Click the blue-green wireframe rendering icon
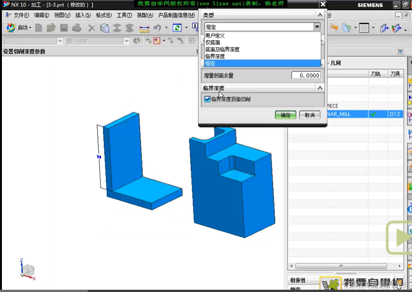412x292 pixels. tap(347, 28)
